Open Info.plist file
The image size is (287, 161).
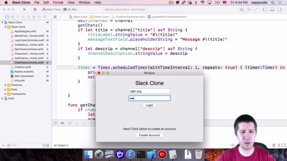(19, 80)
